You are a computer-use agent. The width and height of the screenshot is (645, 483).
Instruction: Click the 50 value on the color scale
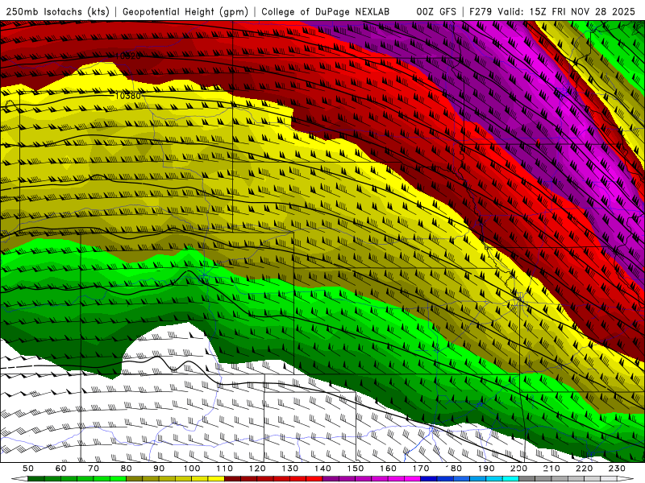pyautogui.click(x=28, y=469)
